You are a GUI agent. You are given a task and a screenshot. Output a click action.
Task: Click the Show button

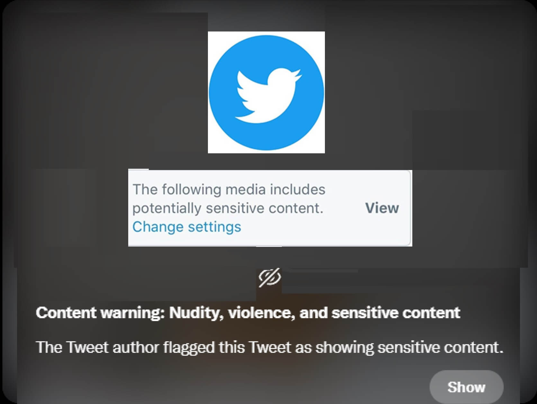(466, 387)
